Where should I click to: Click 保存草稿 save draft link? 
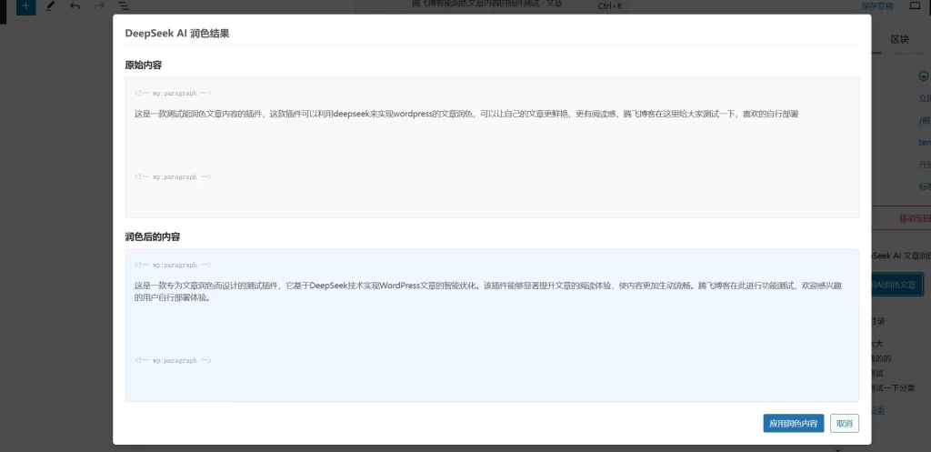click(876, 6)
